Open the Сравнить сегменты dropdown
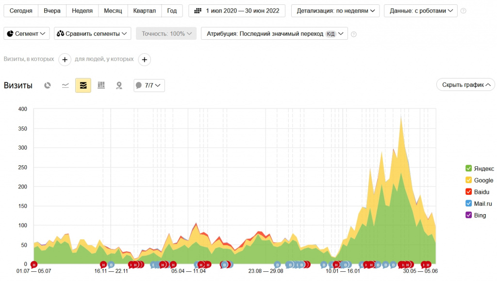Image resolution: width=497 pixels, height=282 pixels. pyautogui.click(x=93, y=33)
